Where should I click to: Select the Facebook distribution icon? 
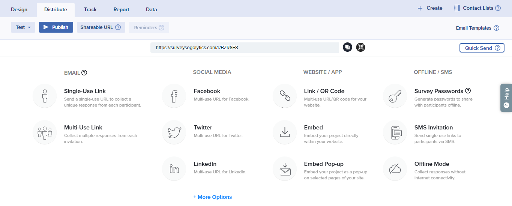click(x=174, y=96)
